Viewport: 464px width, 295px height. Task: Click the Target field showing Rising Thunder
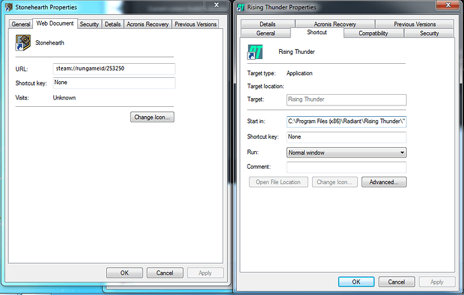pos(346,99)
